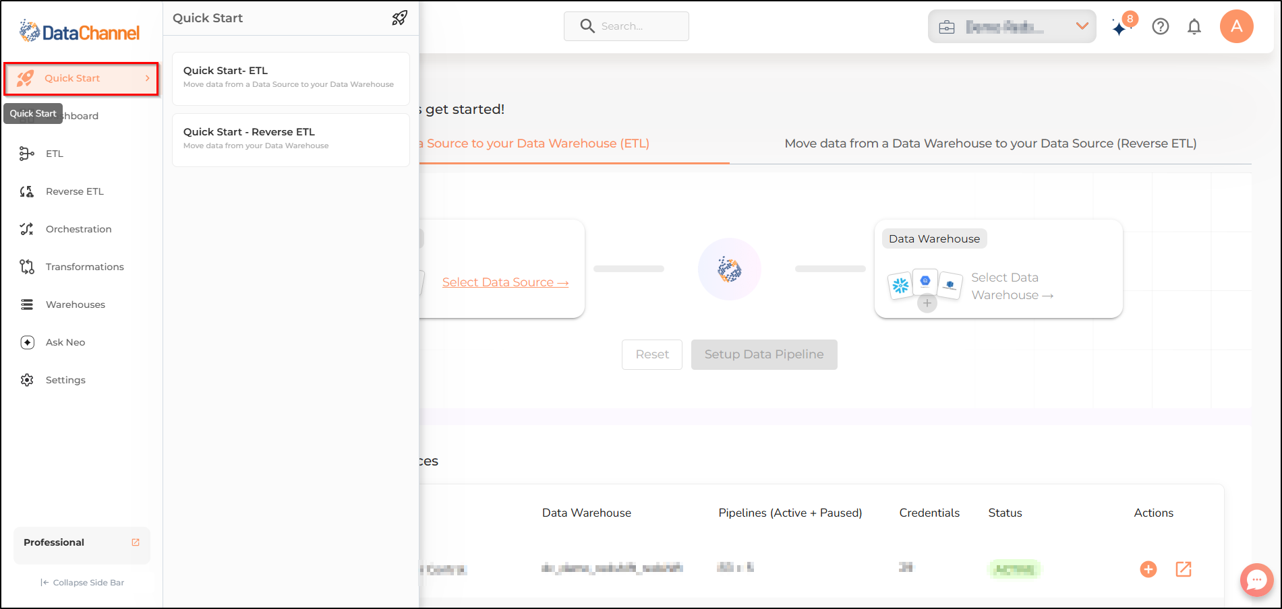
Task: Click the orange add pipeline action icon
Action: pos(1148,569)
